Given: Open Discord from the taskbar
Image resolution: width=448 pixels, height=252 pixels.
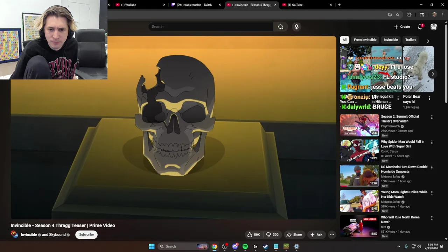Looking at the screenshot, I should (235, 246).
